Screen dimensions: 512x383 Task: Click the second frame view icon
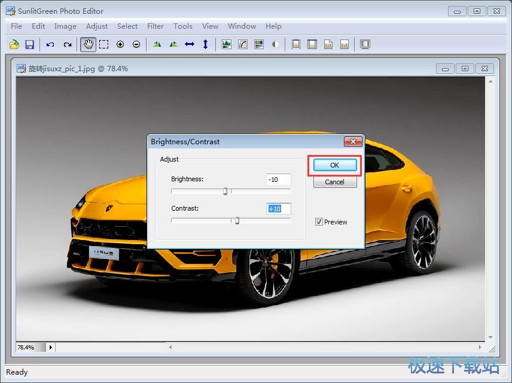coord(312,44)
